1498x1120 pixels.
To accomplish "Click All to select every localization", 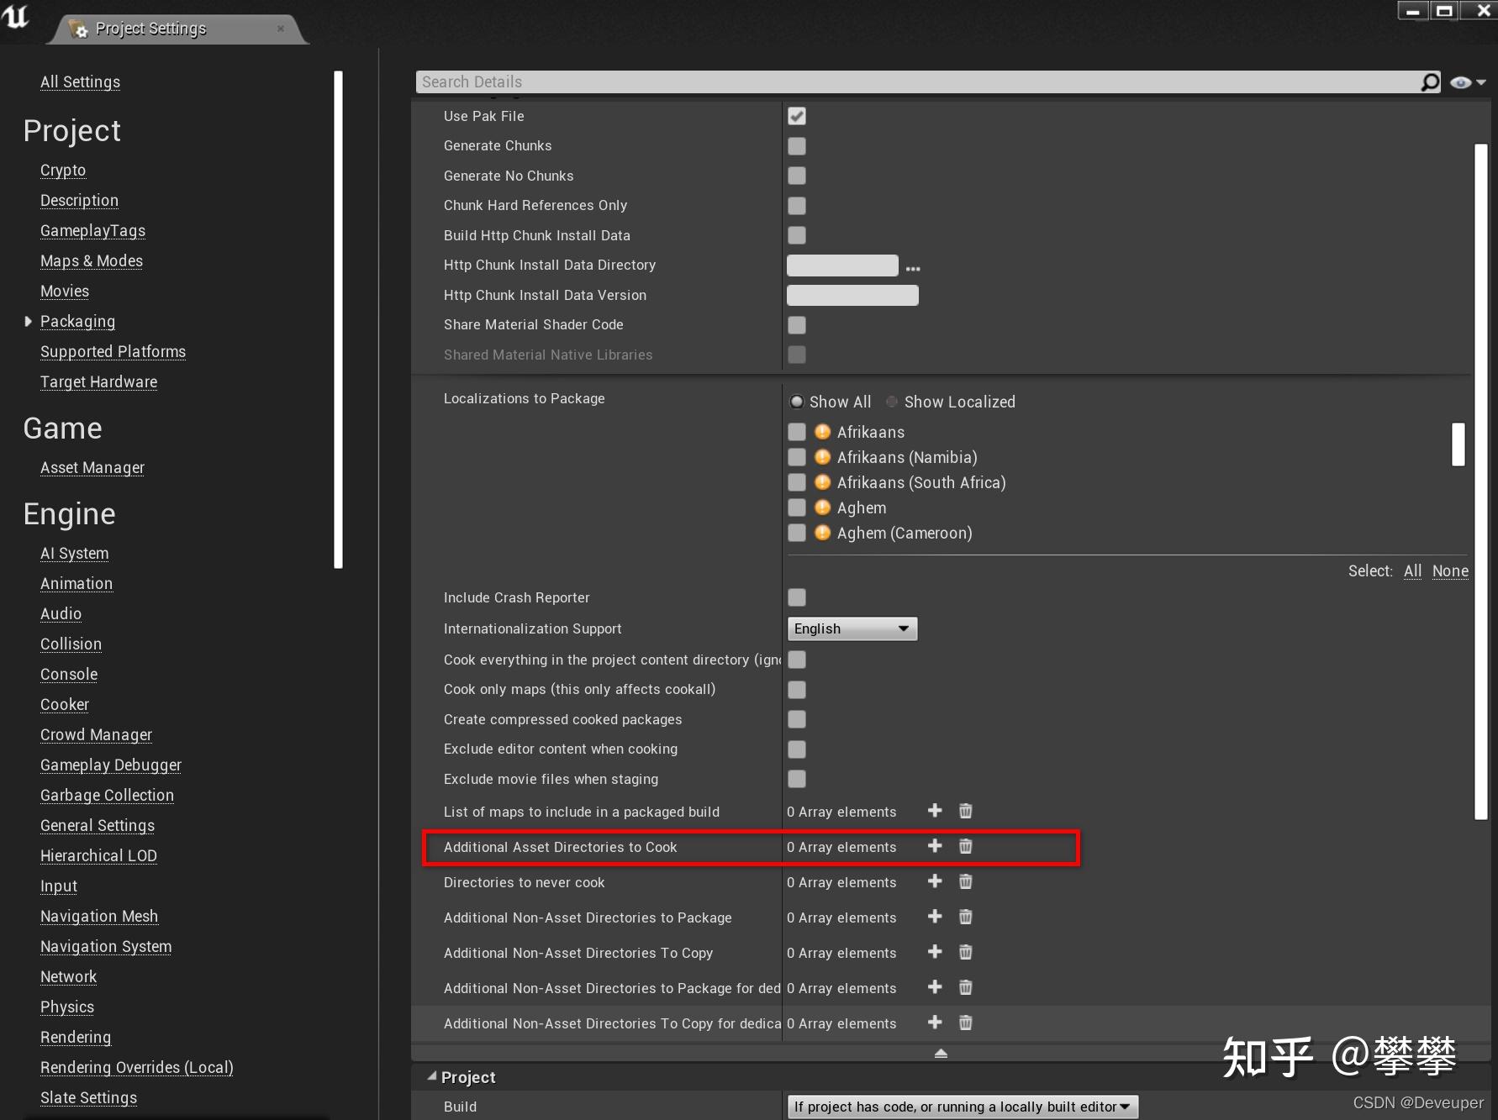I will pyautogui.click(x=1412, y=571).
